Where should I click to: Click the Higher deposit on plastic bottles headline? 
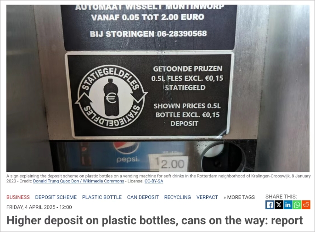click(154, 221)
